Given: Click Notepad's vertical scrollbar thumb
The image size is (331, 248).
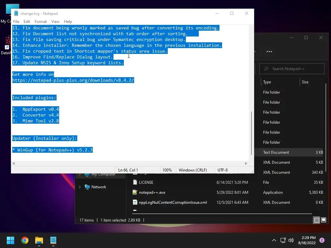Looking at the screenshot, I should pyautogui.click(x=251, y=133).
